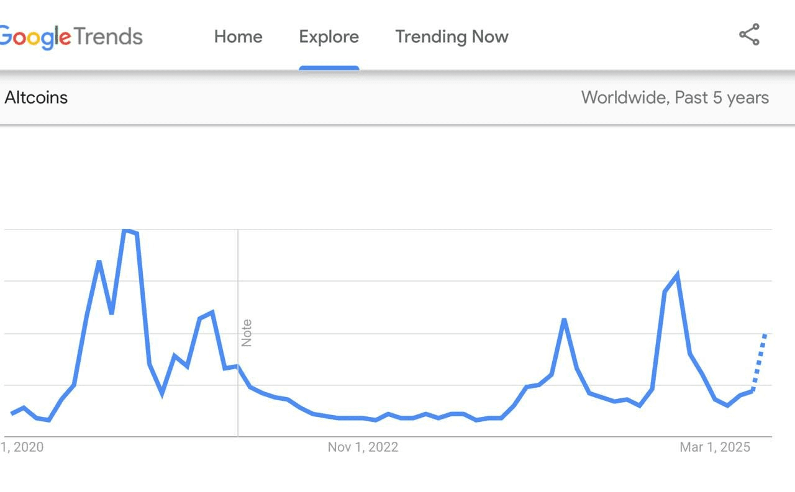Click the Nov 1, 2022 axis label
The height and width of the screenshot is (492, 795).
click(x=363, y=447)
